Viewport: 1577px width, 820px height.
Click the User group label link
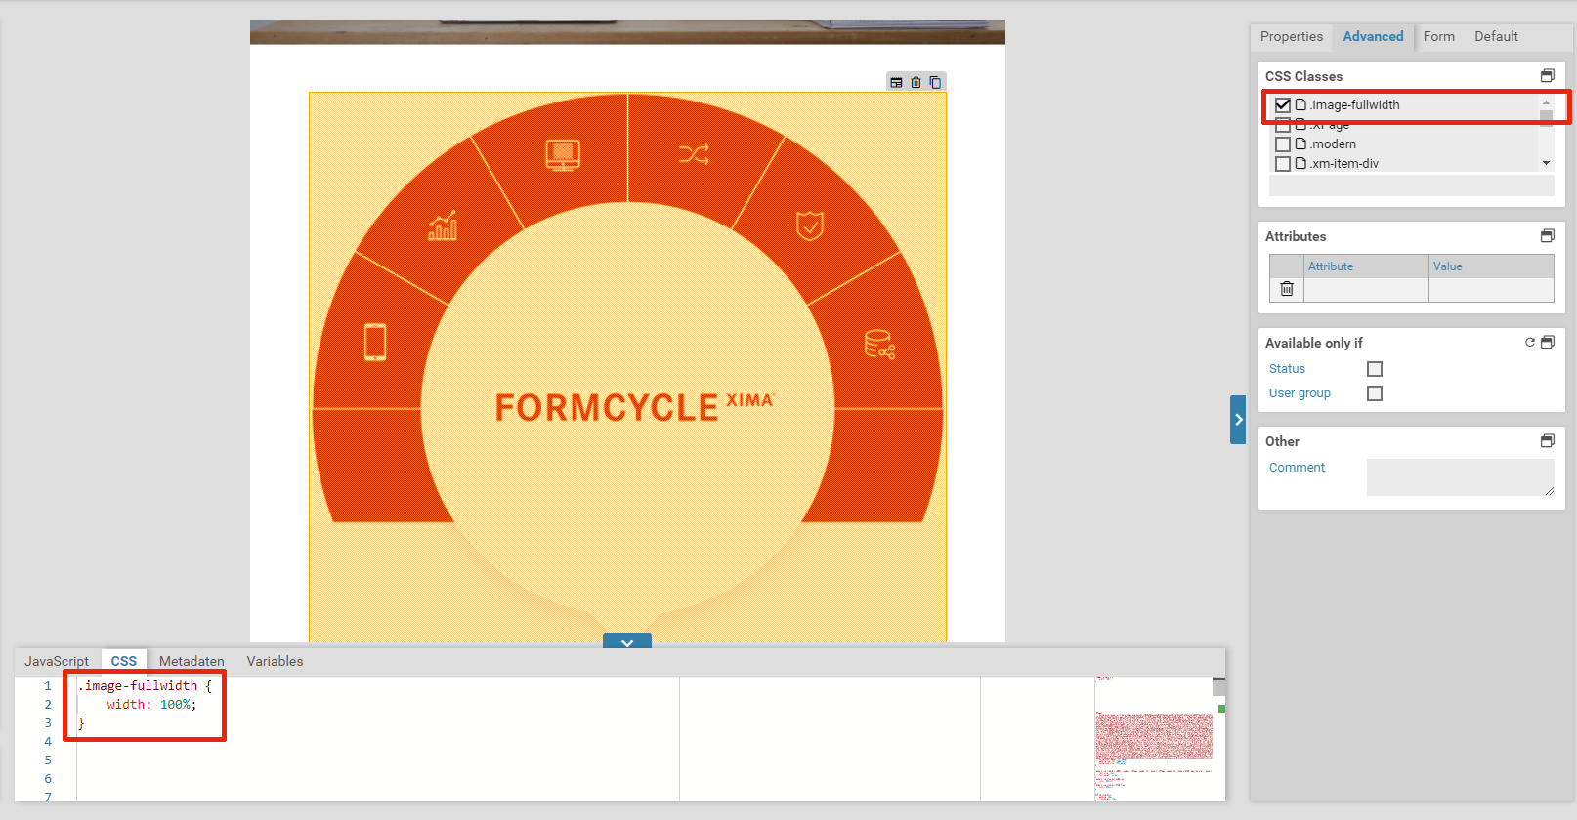click(1300, 393)
